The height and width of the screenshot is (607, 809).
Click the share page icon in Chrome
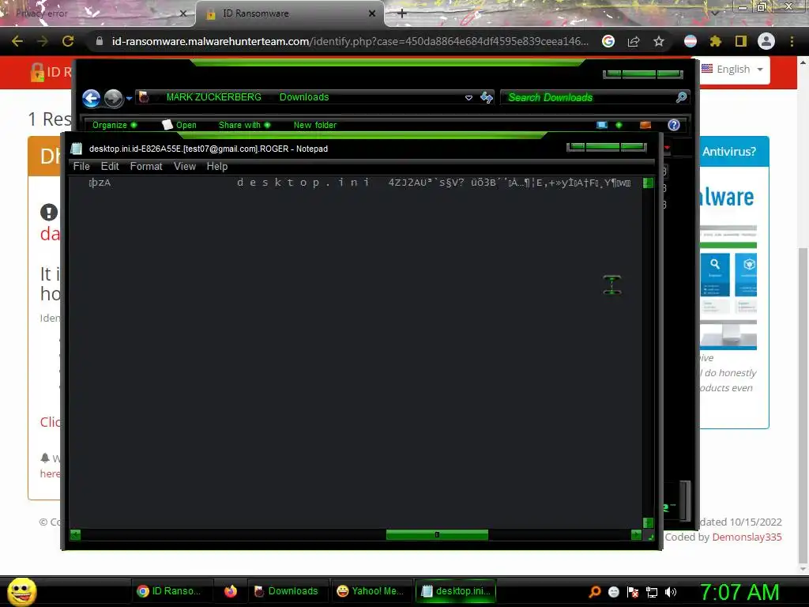point(634,41)
